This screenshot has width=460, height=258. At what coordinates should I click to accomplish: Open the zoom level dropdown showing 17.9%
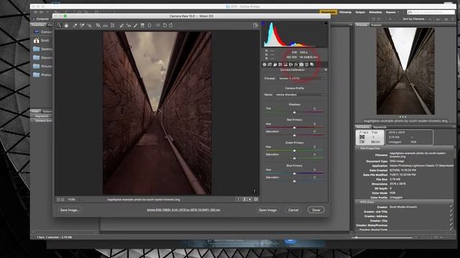click(x=74, y=199)
